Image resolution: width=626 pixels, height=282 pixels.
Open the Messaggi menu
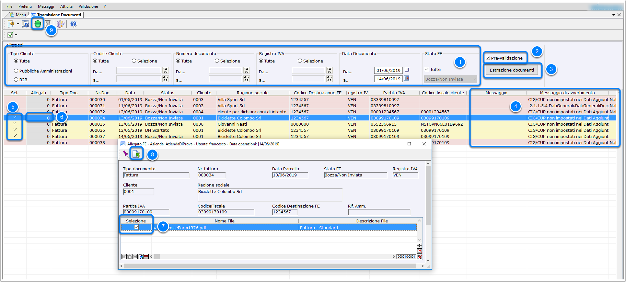click(46, 6)
